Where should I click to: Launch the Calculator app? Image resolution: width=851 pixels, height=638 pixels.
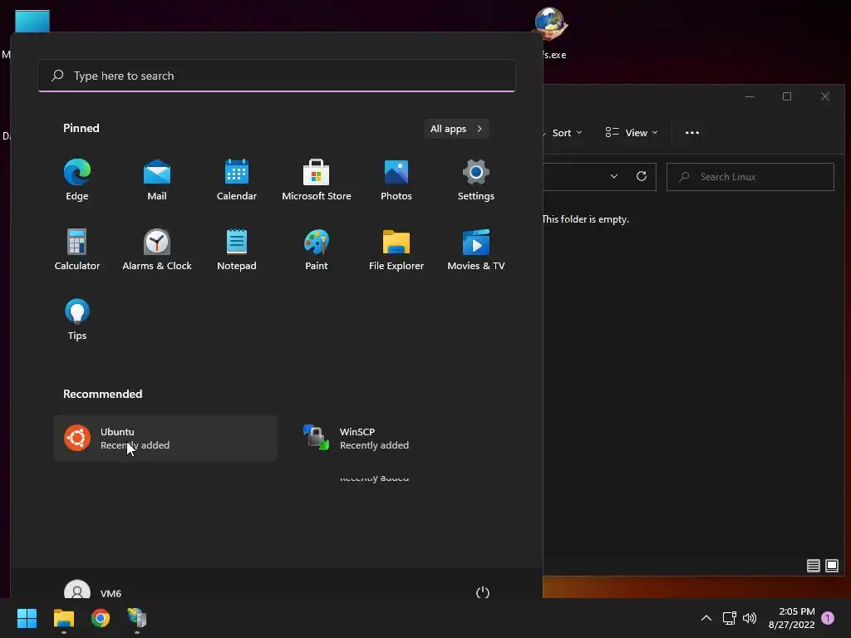pos(77,249)
